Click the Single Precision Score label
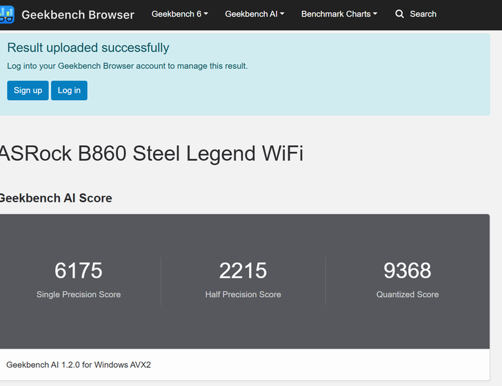Screen dimensions: 502x386 pyautogui.click(x=79, y=295)
